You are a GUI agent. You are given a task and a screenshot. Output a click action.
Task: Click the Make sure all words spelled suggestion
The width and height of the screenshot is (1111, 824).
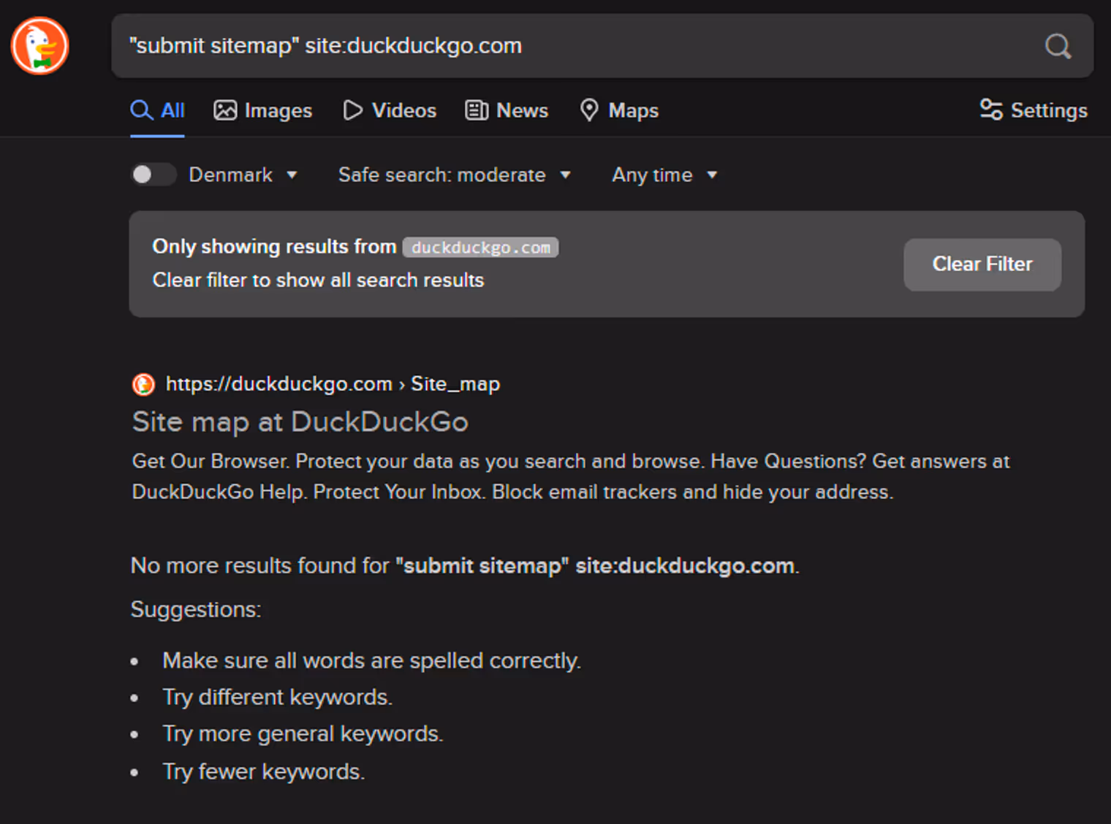tap(371, 660)
